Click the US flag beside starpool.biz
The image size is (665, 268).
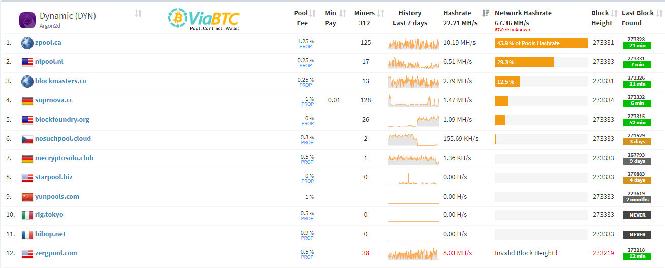27,178
